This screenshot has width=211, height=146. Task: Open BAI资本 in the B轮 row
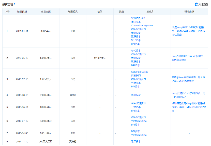point(135,125)
